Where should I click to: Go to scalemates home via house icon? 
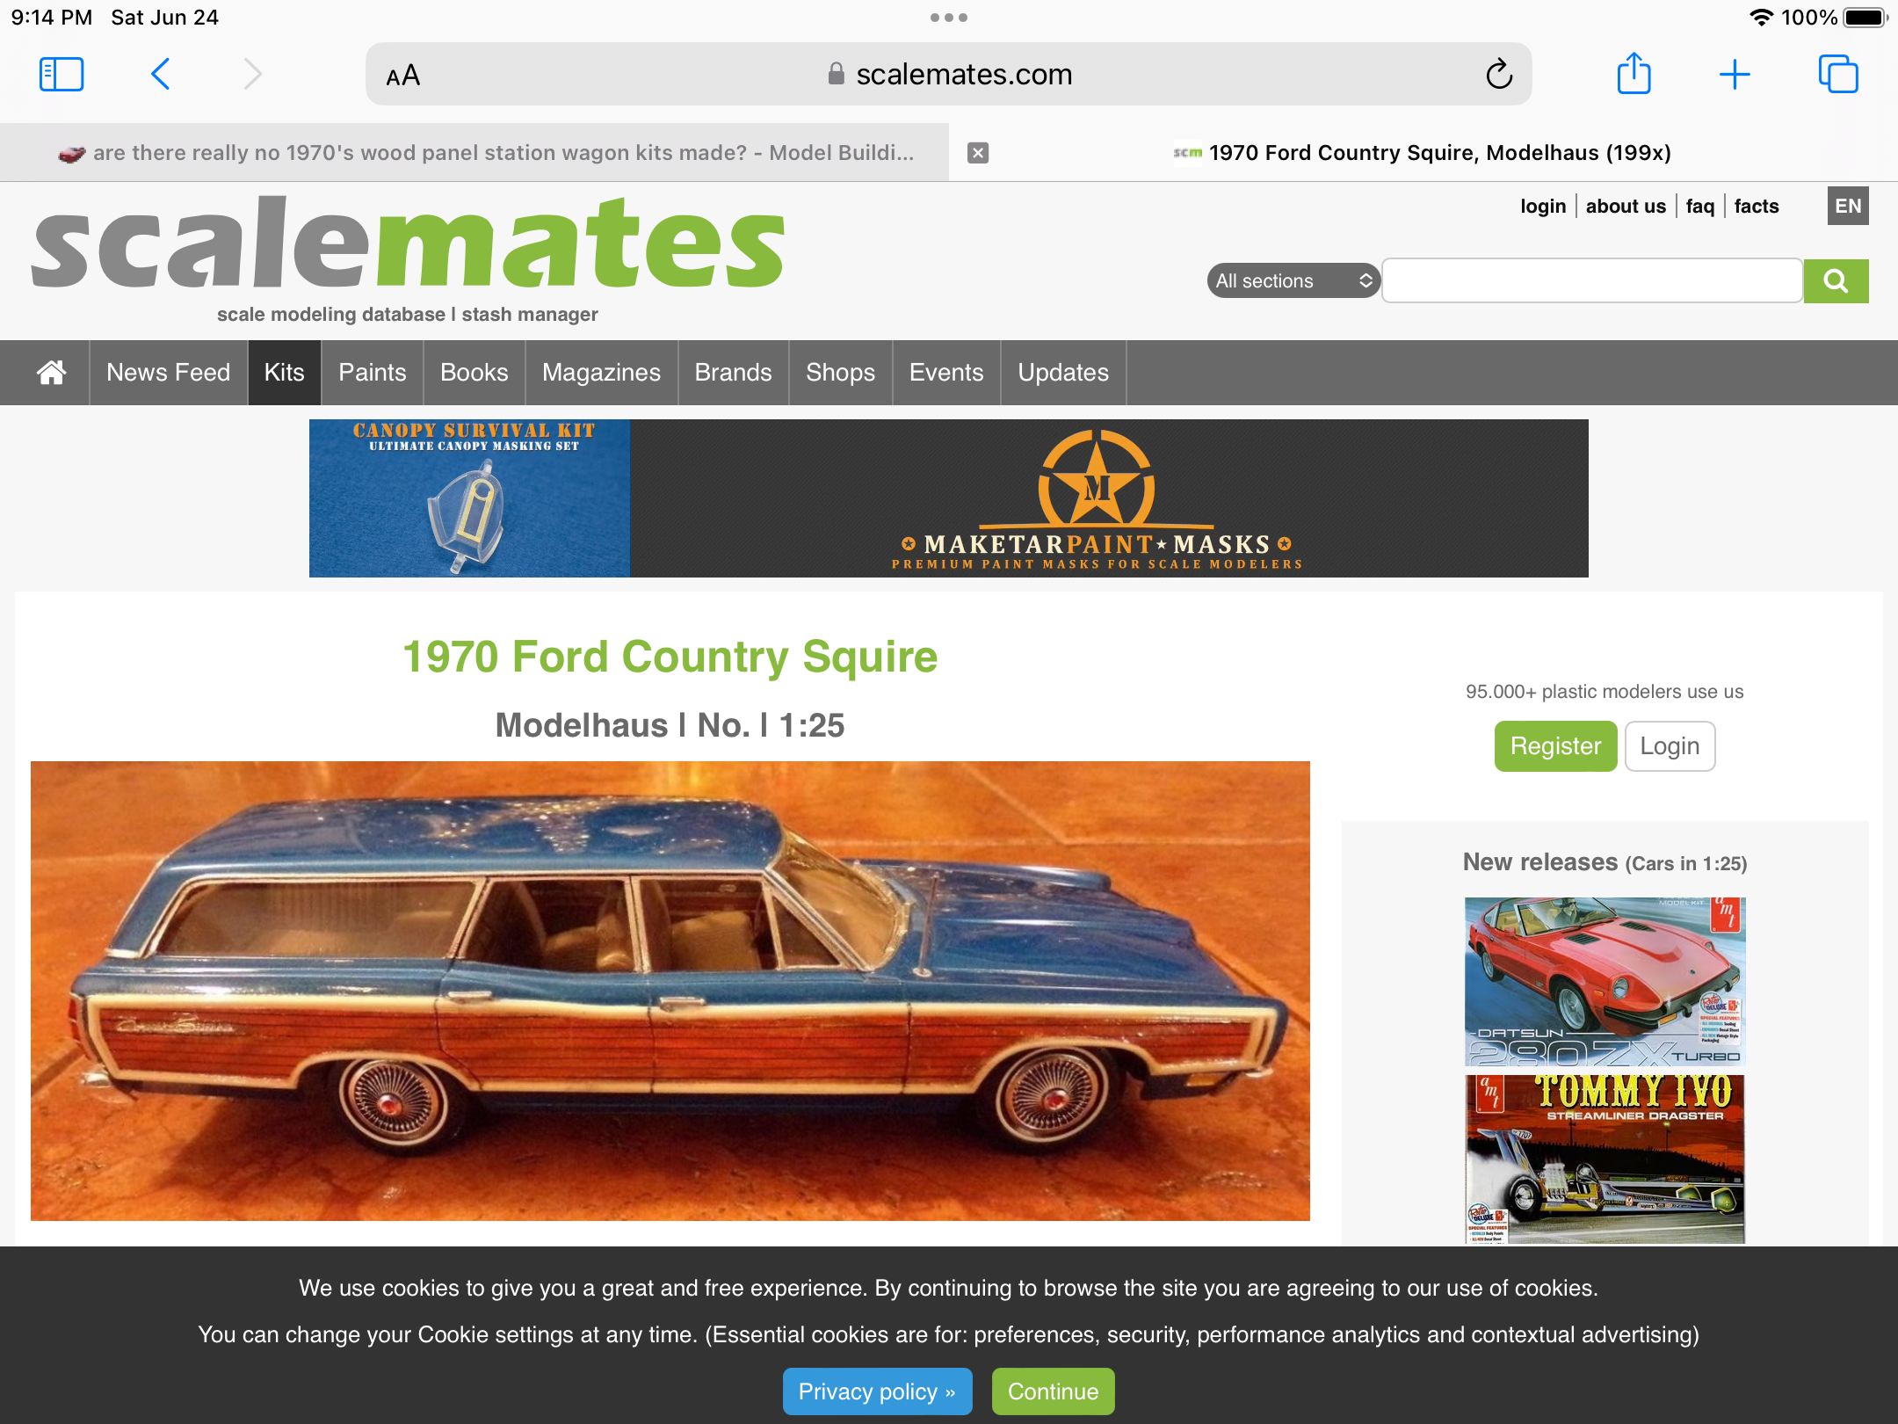pyautogui.click(x=52, y=373)
